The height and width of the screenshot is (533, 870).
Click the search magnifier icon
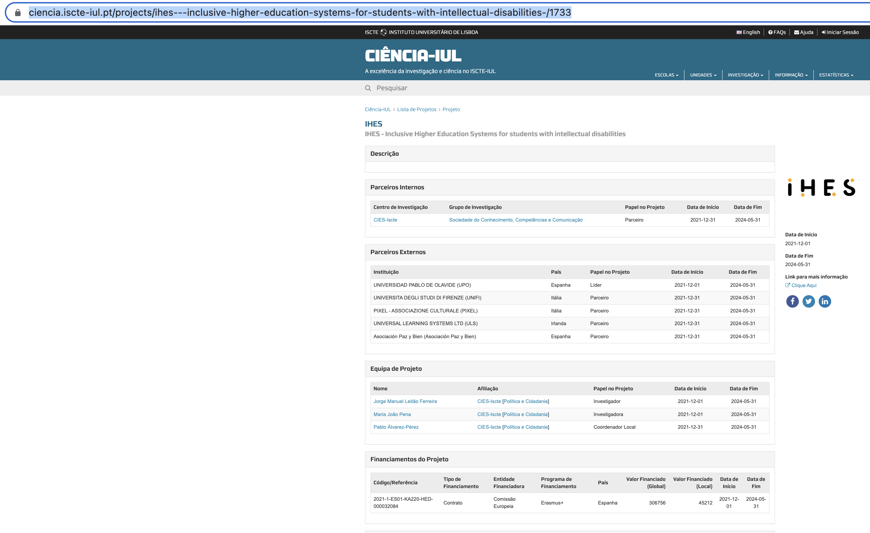pos(368,88)
